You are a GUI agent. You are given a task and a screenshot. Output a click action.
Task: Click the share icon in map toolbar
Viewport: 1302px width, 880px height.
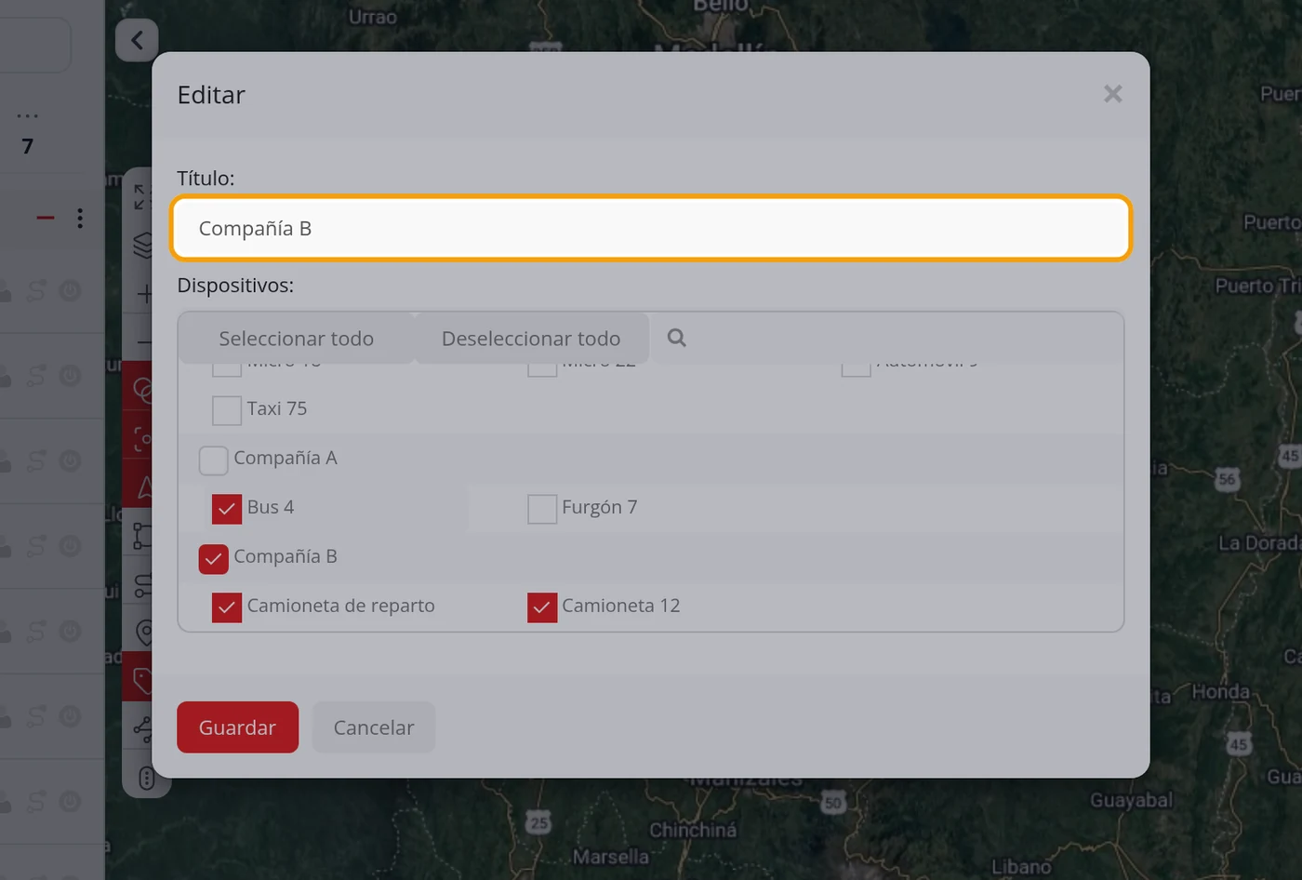[x=142, y=728]
